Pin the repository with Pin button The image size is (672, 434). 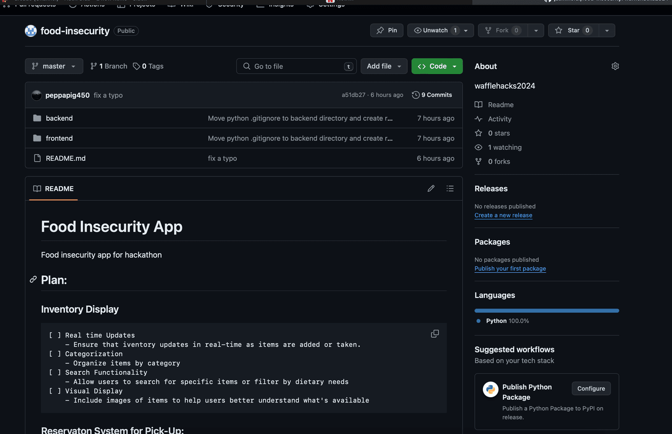coord(386,30)
